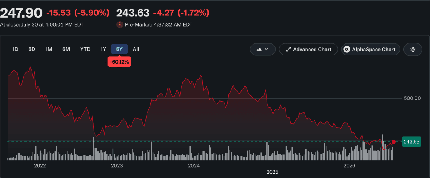Image resolution: width=430 pixels, height=178 pixels.
Task: Show the All time range
Action: (136, 49)
